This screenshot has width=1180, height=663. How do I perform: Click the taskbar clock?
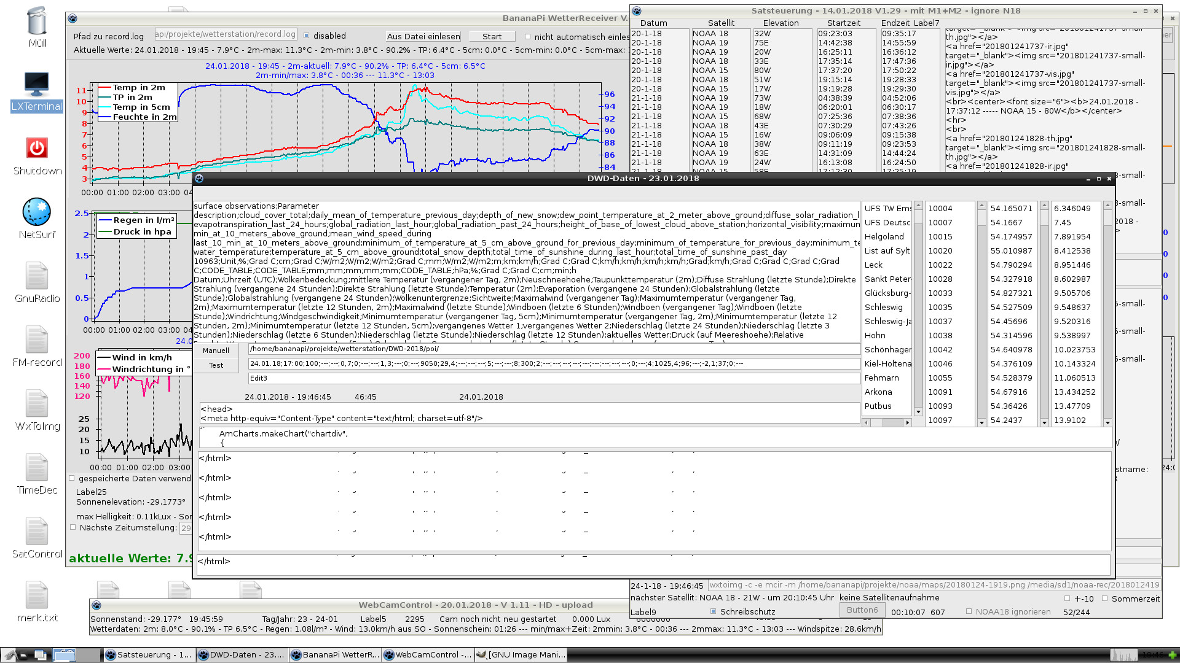click(x=1152, y=655)
